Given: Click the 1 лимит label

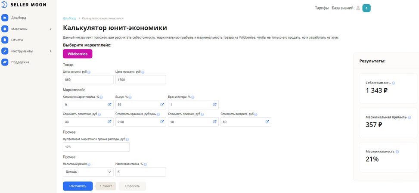Looking at the screenshot, I should (106, 186).
